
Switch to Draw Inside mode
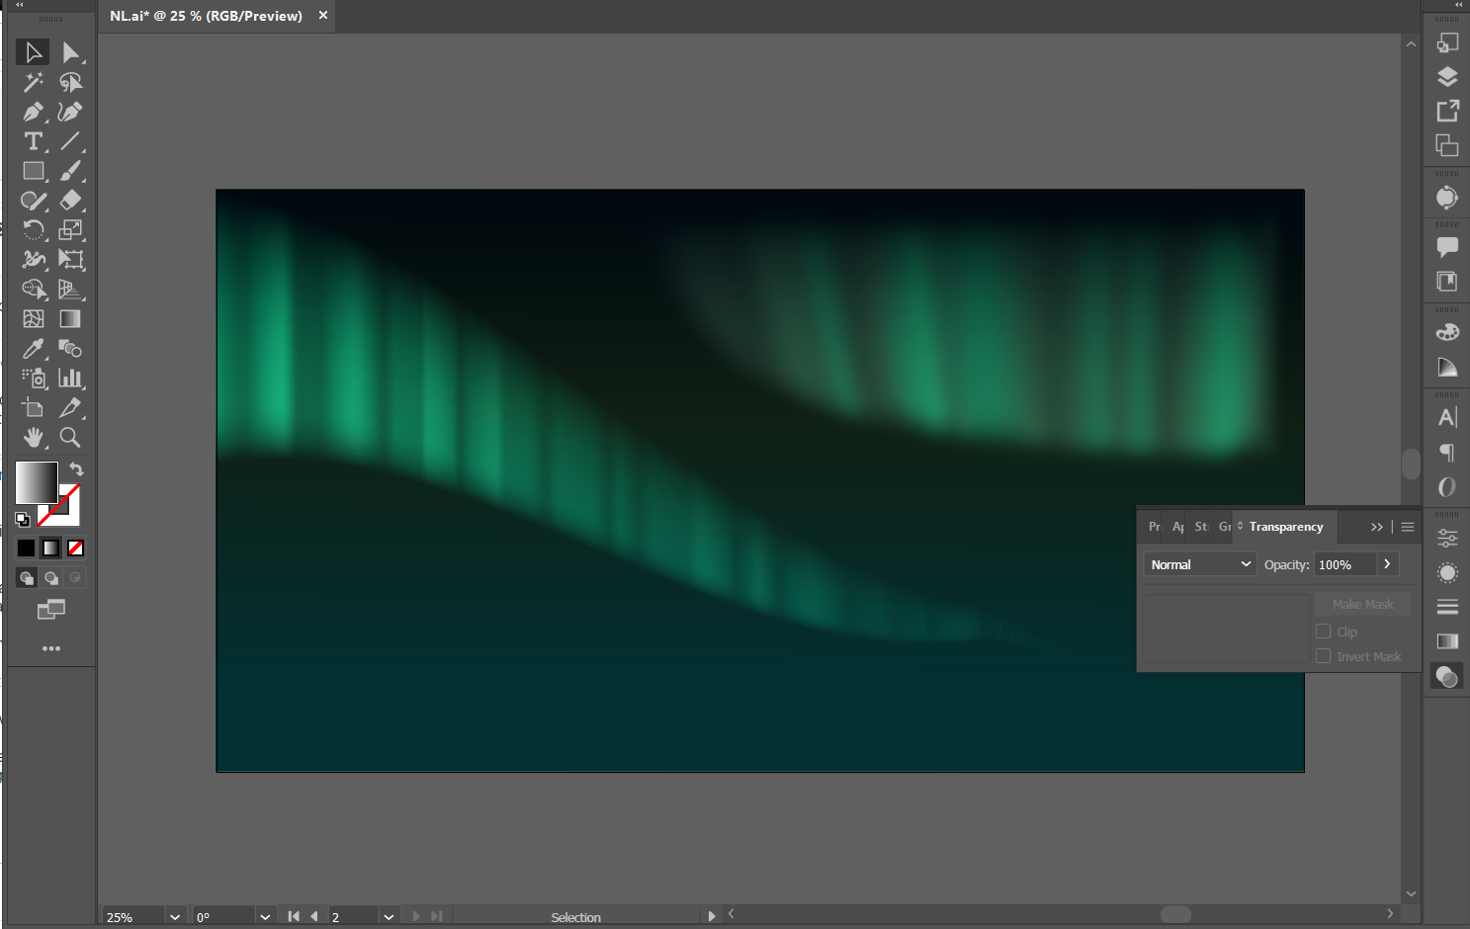pyautogui.click(x=75, y=578)
